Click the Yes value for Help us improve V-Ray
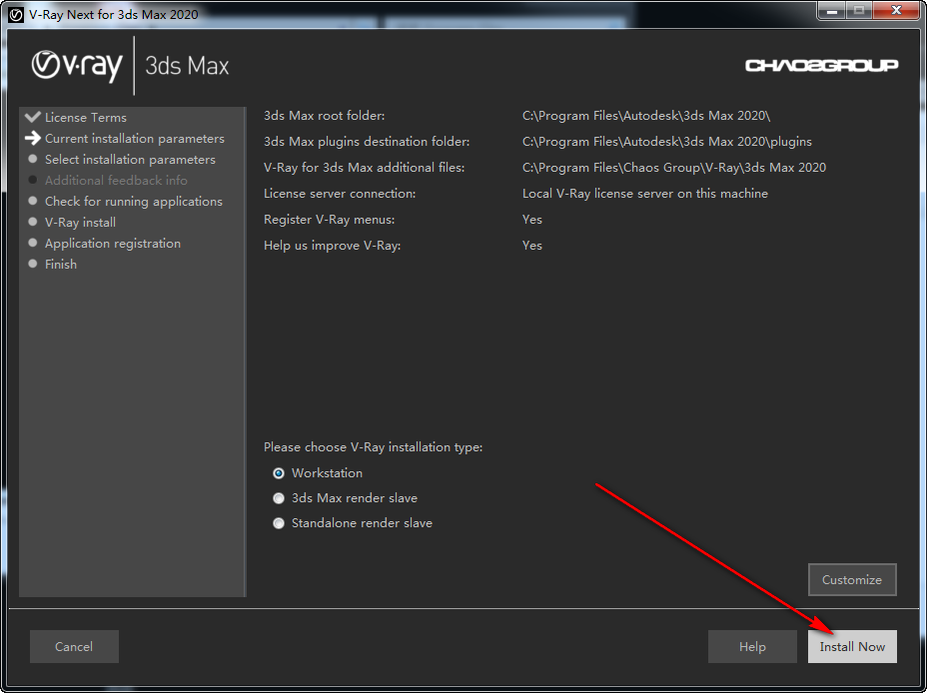 [x=532, y=246]
